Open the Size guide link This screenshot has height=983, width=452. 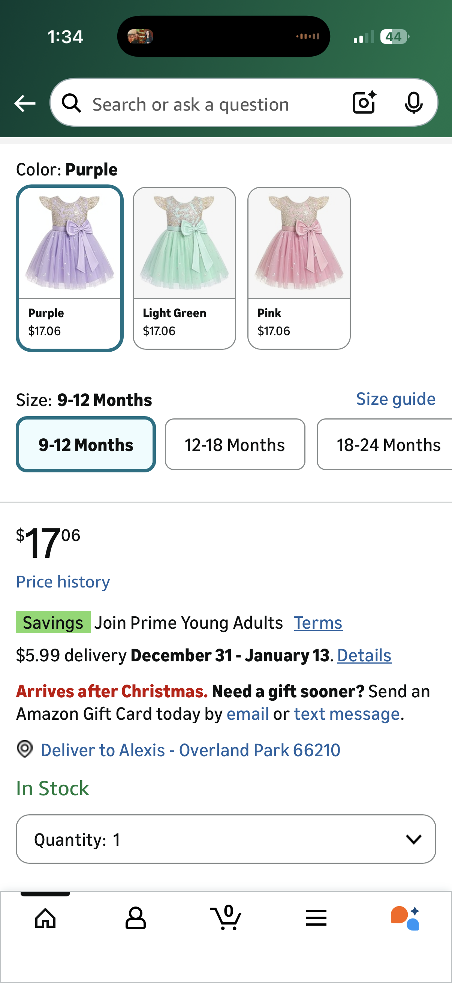pos(395,399)
